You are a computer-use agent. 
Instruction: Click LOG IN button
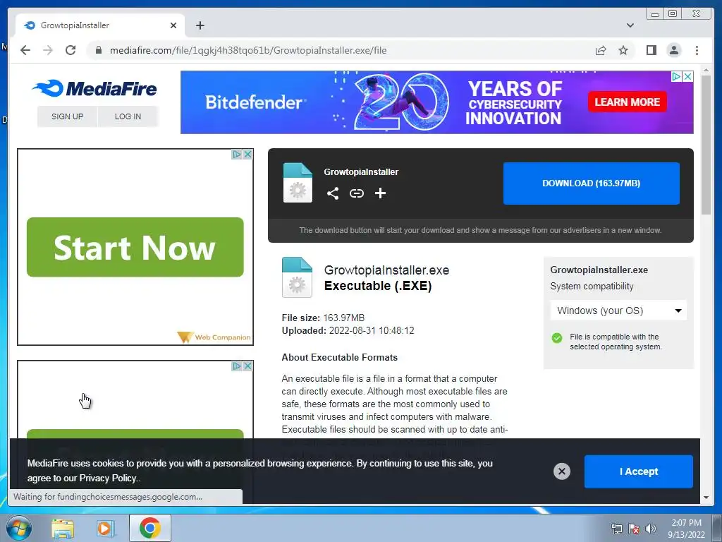[x=128, y=116]
